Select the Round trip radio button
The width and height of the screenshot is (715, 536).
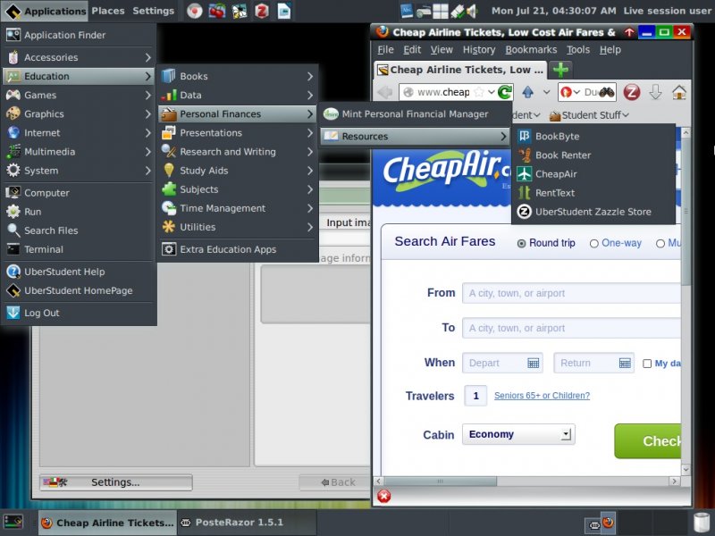pos(521,243)
